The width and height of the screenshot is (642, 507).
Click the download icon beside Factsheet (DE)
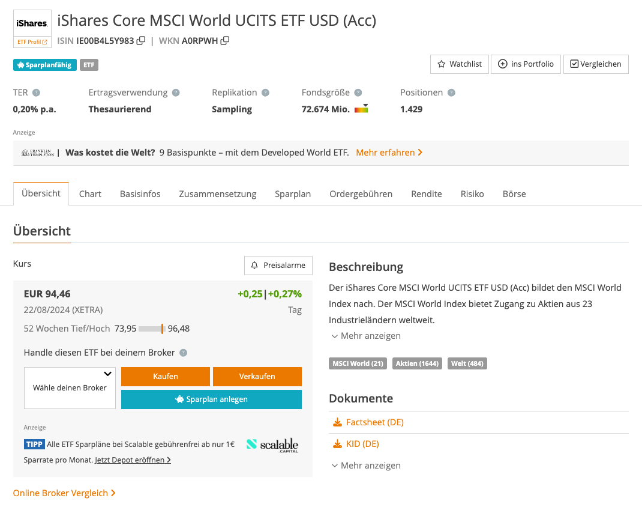pyautogui.click(x=337, y=422)
